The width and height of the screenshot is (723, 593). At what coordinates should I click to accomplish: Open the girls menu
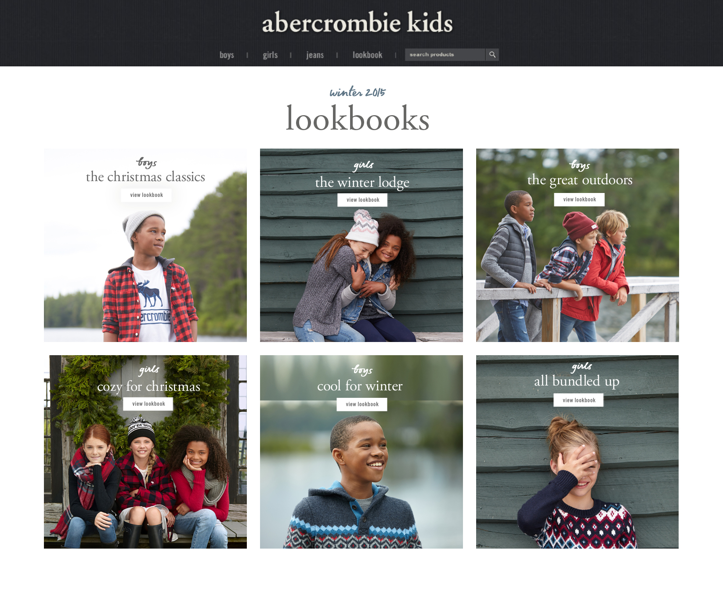coord(270,55)
